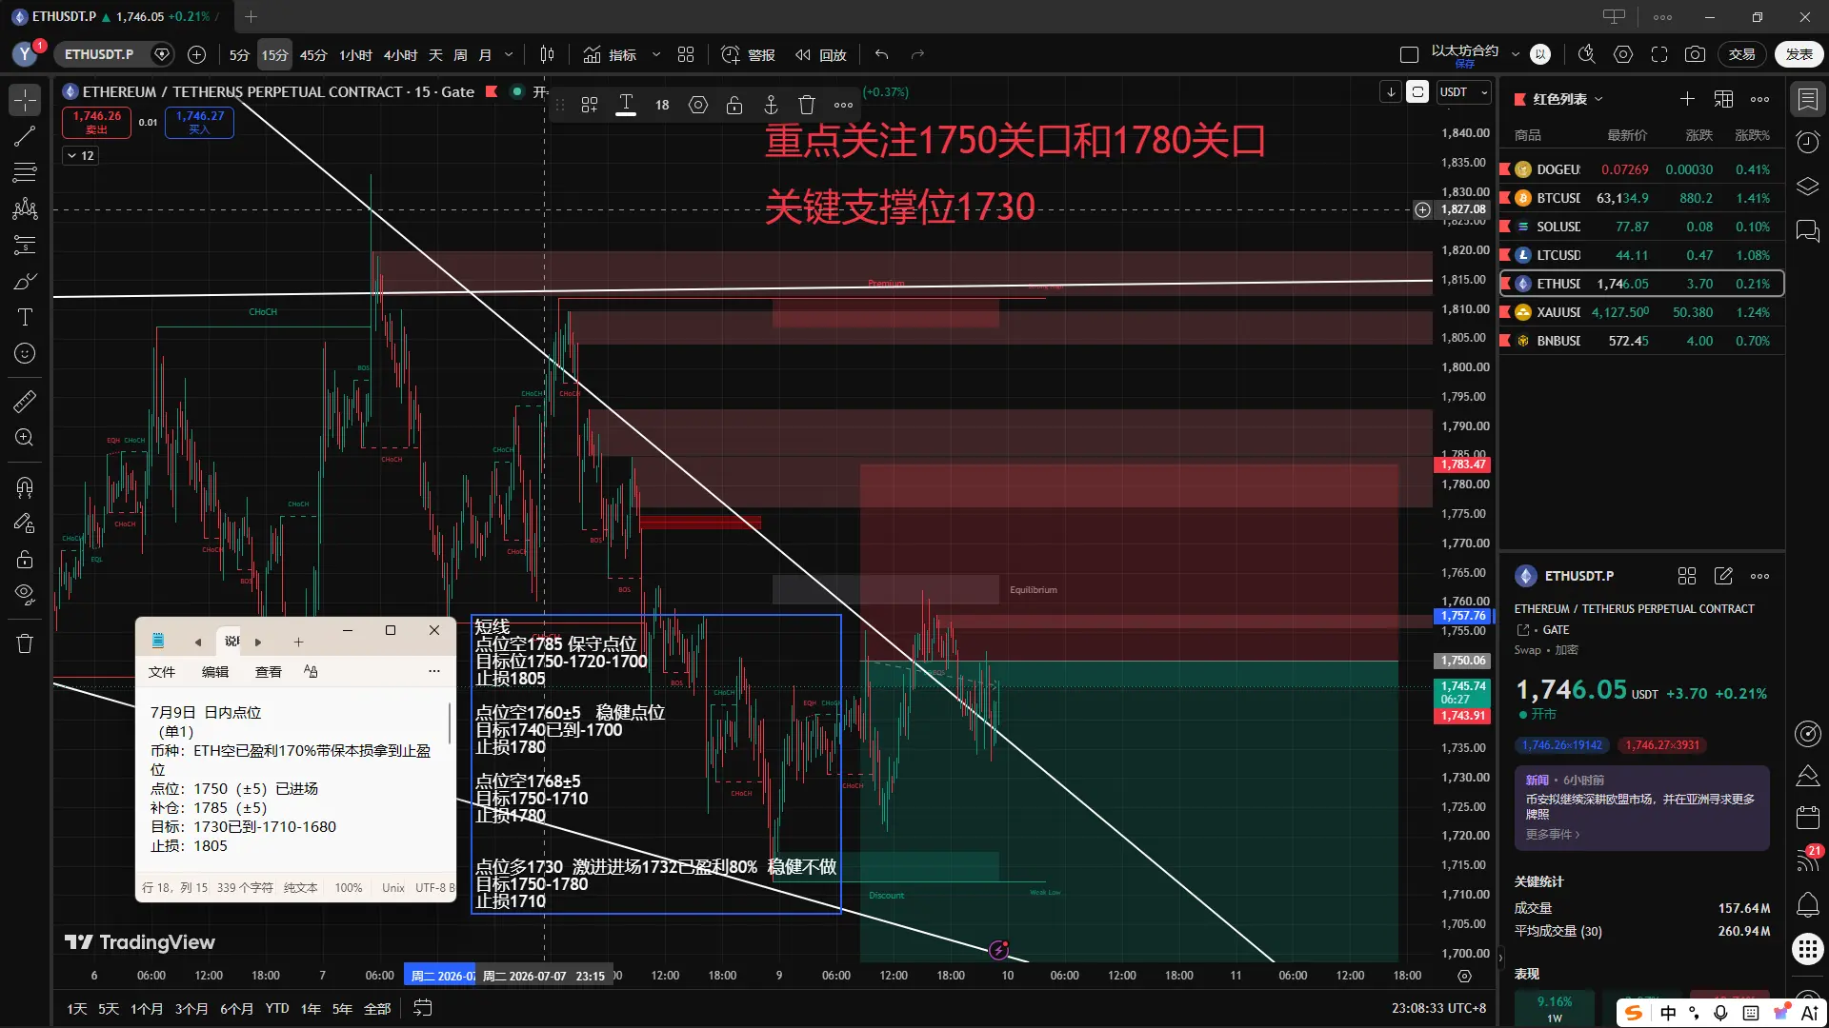Select the crosshair cursor tool
Image resolution: width=1829 pixels, height=1028 pixels.
click(25, 100)
